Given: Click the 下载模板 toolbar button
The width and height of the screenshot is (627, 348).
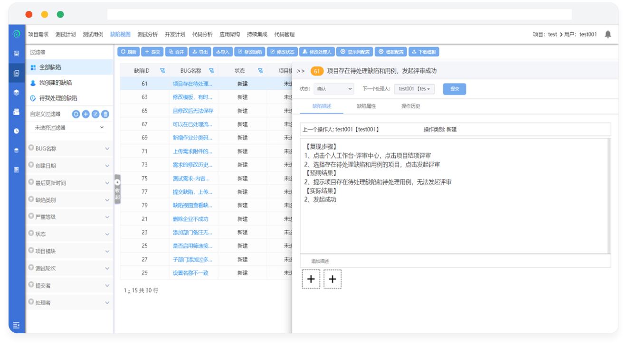Looking at the screenshot, I should (424, 52).
